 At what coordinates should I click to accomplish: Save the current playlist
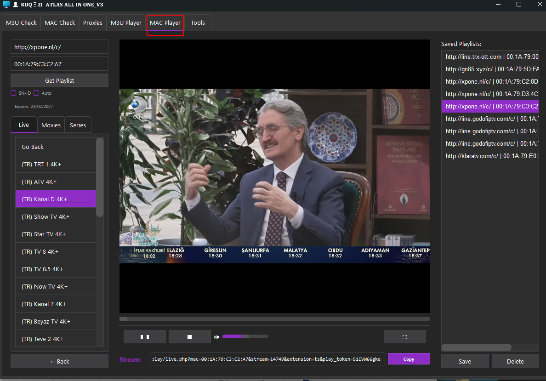coord(465,362)
